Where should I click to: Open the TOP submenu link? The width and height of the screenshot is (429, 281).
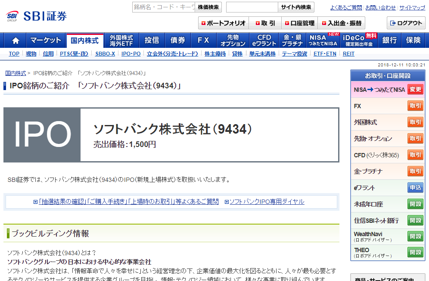click(x=14, y=54)
